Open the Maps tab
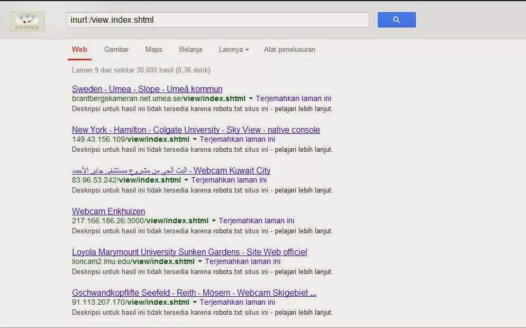Viewport: 526px width, 328px height. [153, 50]
